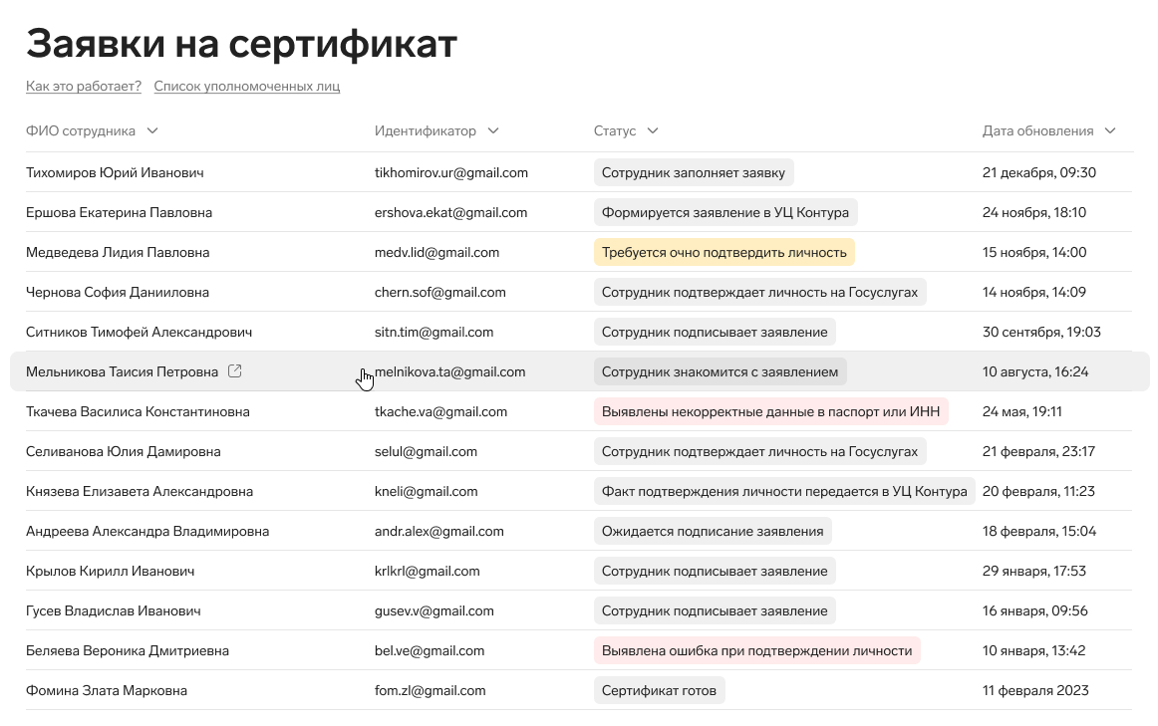Click the Ожидается подписание заявления status badge
The image size is (1158, 726).
click(713, 531)
